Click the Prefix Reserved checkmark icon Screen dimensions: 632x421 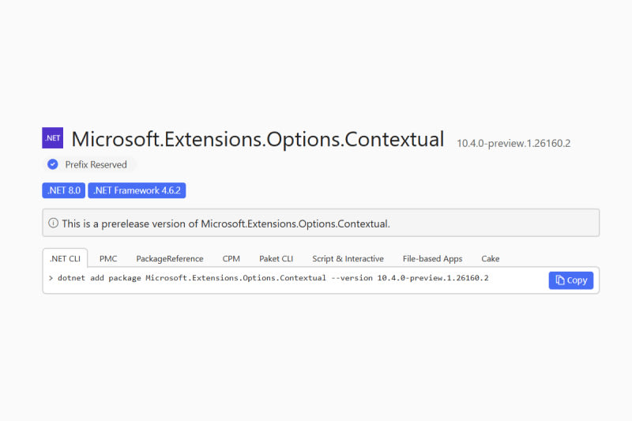pos(53,164)
